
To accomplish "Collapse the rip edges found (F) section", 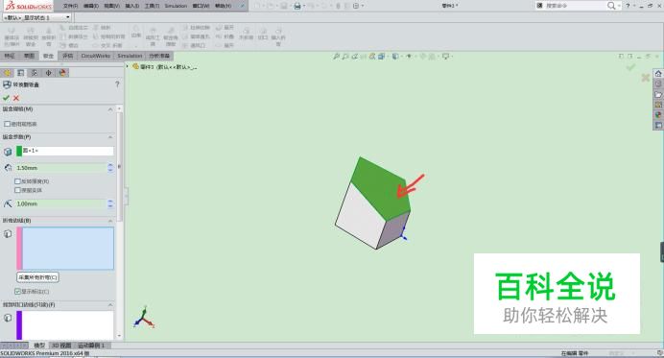I will [110, 305].
